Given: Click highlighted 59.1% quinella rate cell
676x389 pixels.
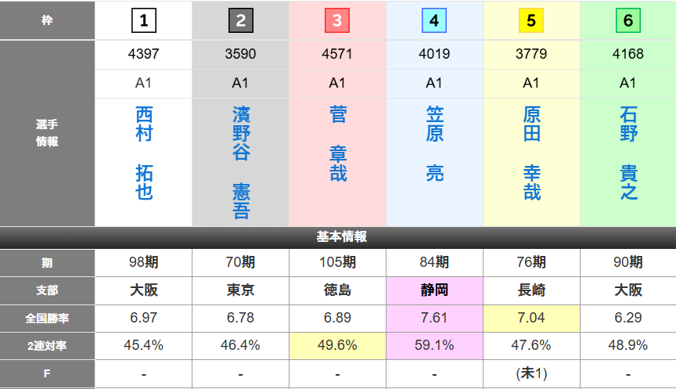Looking at the screenshot, I should [x=434, y=345].
